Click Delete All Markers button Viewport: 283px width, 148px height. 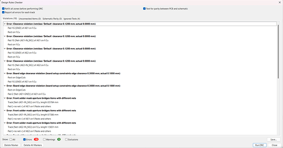click(x=33, y=145)
